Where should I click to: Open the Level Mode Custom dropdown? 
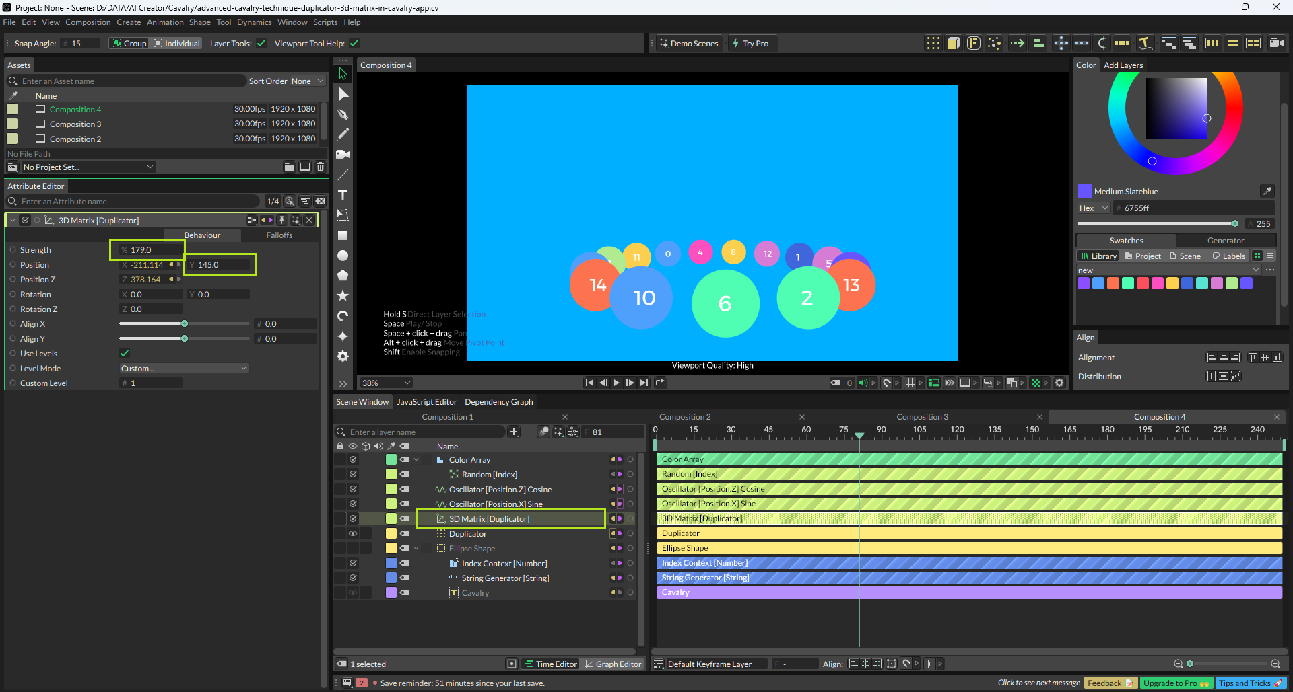[x=184, y=368]
